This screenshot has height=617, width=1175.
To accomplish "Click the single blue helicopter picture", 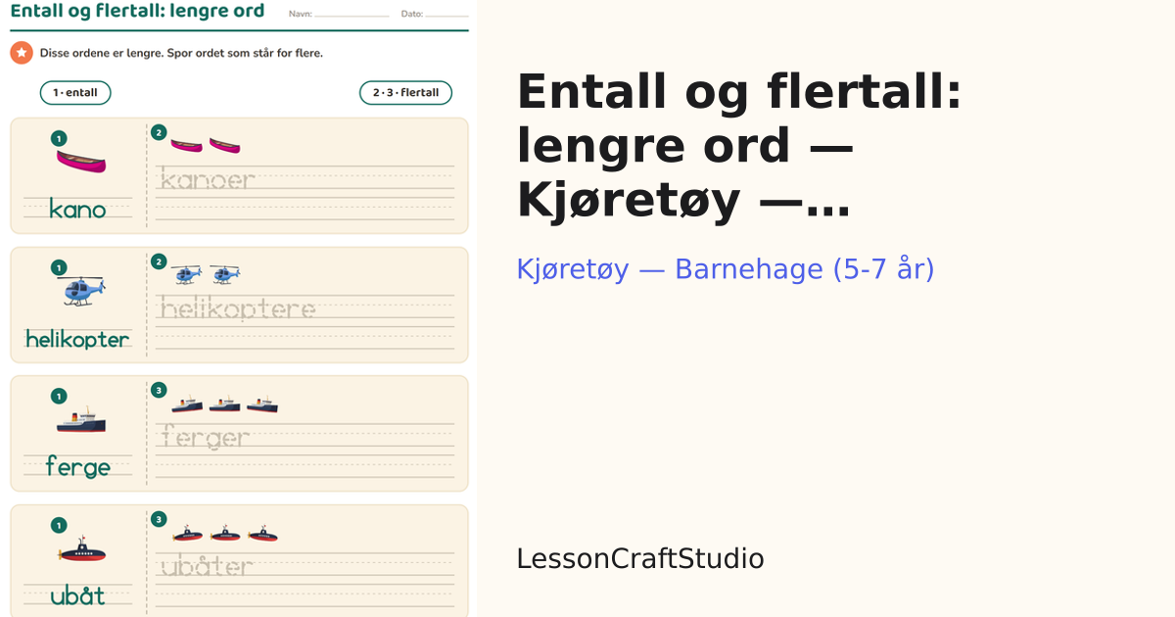I will pyautogui.click(x=81, y=290).
